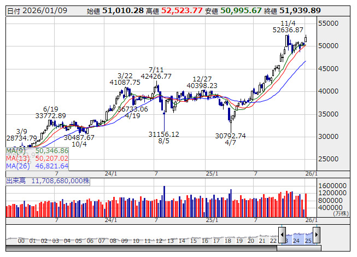Click the 1200000 volume axis label
Image resolution: width=357 pixels, height=257 pixels.
click(x=332, y=193)
